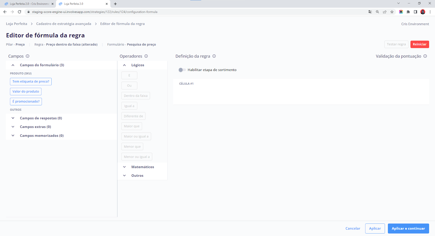Open the Chrome profile avatar
The height and width of the screenshot is (236, 435).
coord(423,12)
